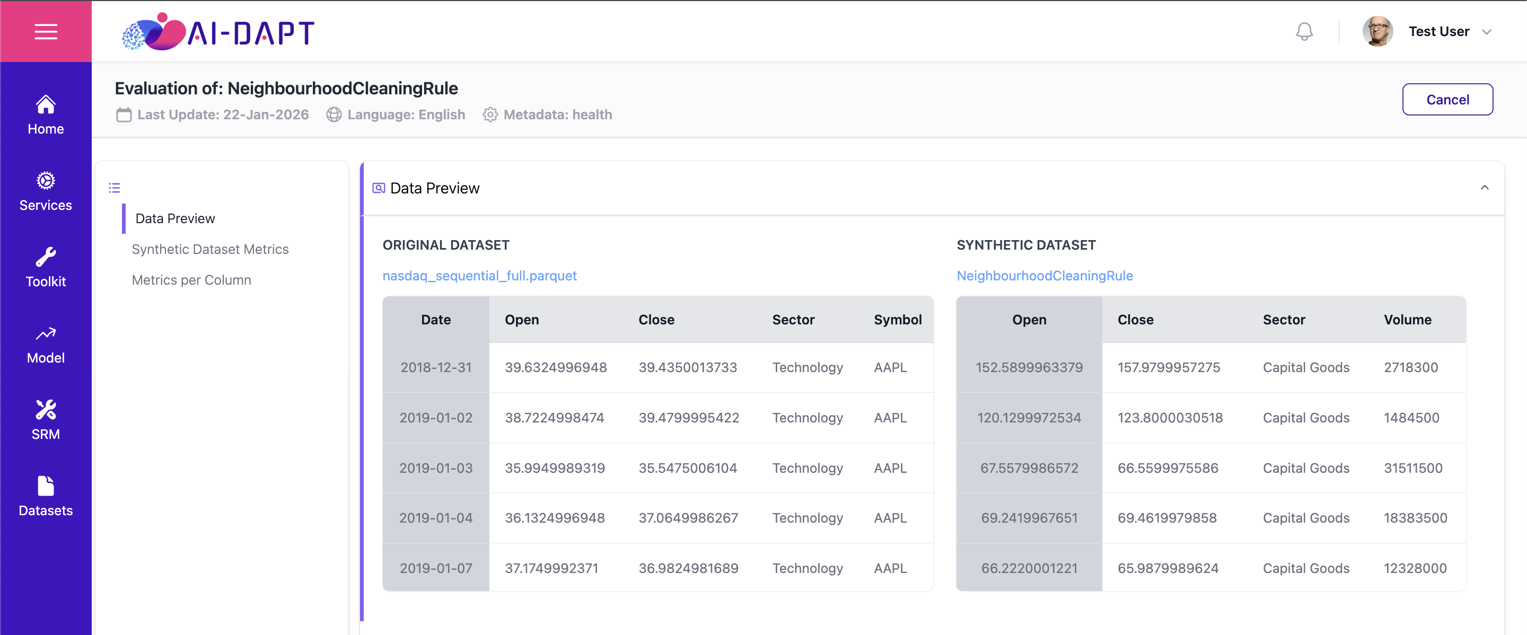Click the Test User avatar

click(1377, 31)
